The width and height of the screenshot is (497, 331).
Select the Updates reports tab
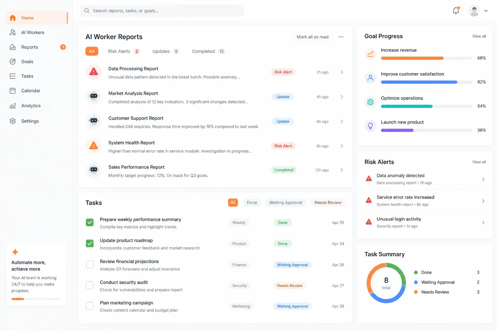click(166, 51)
